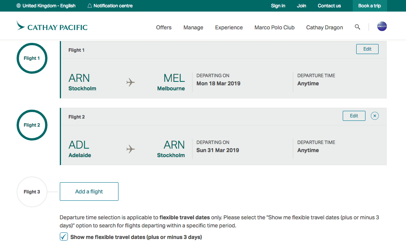Screen dimensions: 406x244
Task: Select the Flight 1 step circle
Action: coord(32,58)
